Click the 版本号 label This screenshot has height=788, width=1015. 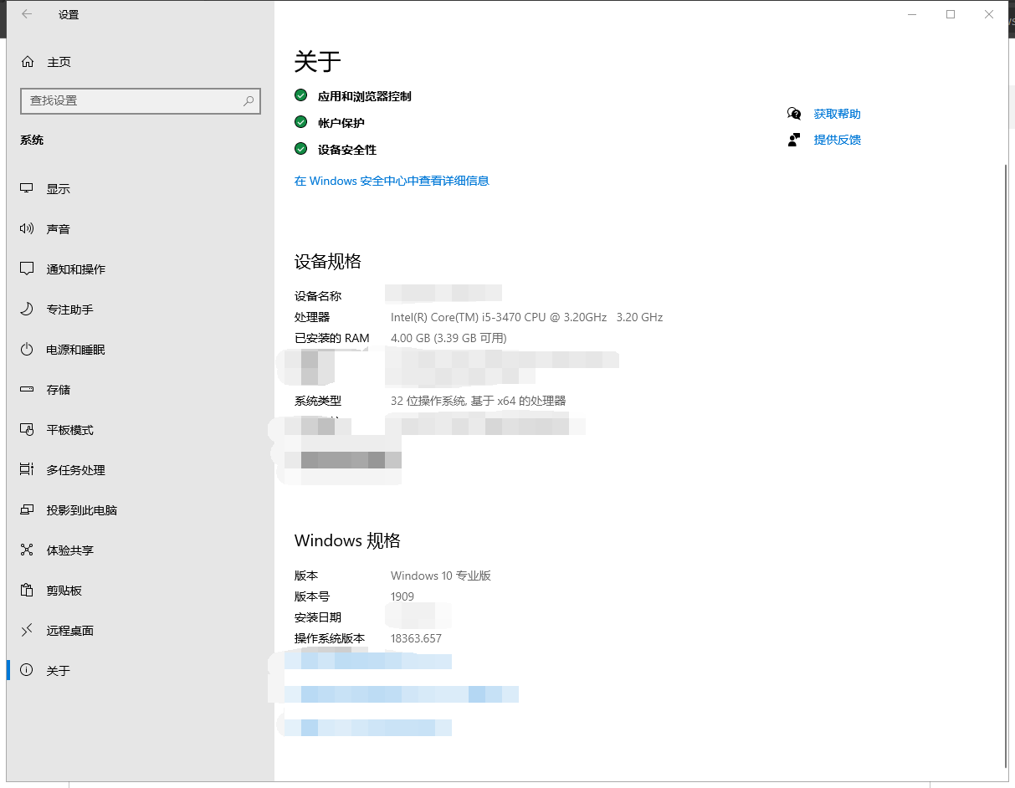pos(312,596)
